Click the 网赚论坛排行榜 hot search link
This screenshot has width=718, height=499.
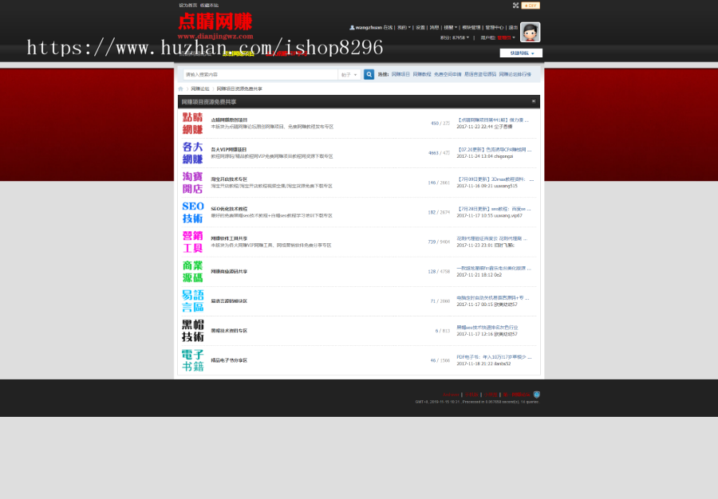pos(515,74)
